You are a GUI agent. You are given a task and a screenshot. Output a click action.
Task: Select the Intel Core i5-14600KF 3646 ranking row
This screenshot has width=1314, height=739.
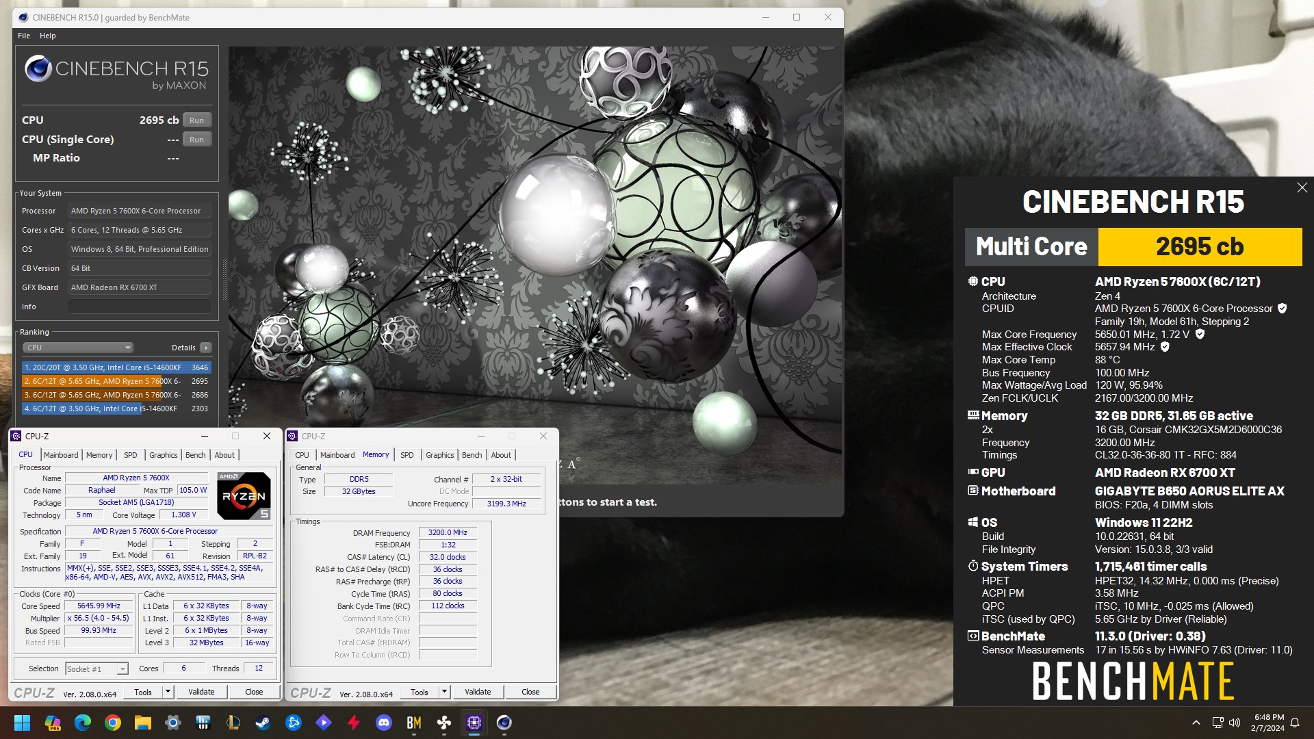point(116,367)
